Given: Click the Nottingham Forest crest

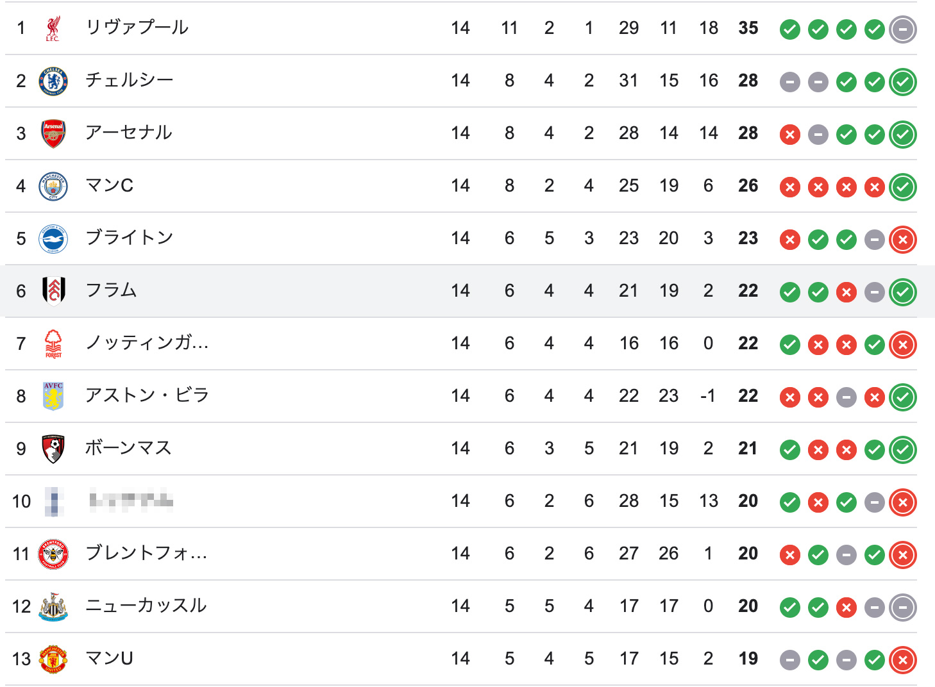Looking at the screenshot, I should 53,343.
